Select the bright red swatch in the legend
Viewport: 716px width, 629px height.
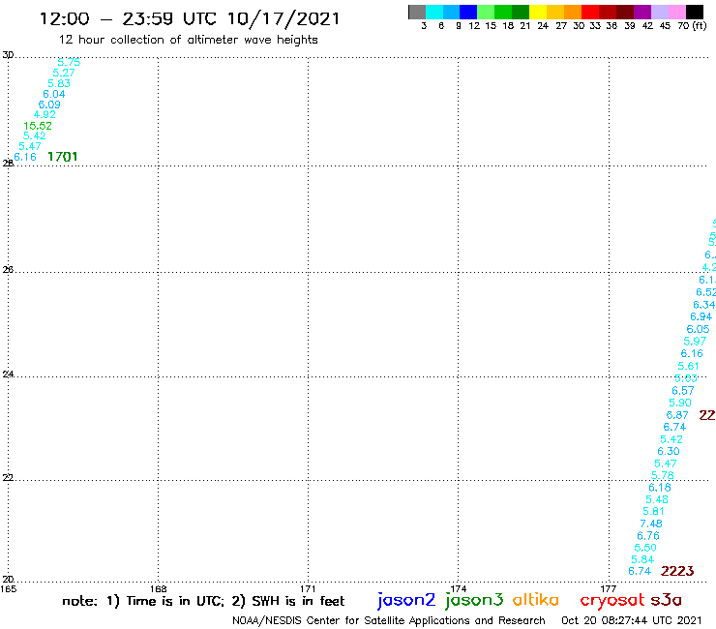tap(590, 12)
